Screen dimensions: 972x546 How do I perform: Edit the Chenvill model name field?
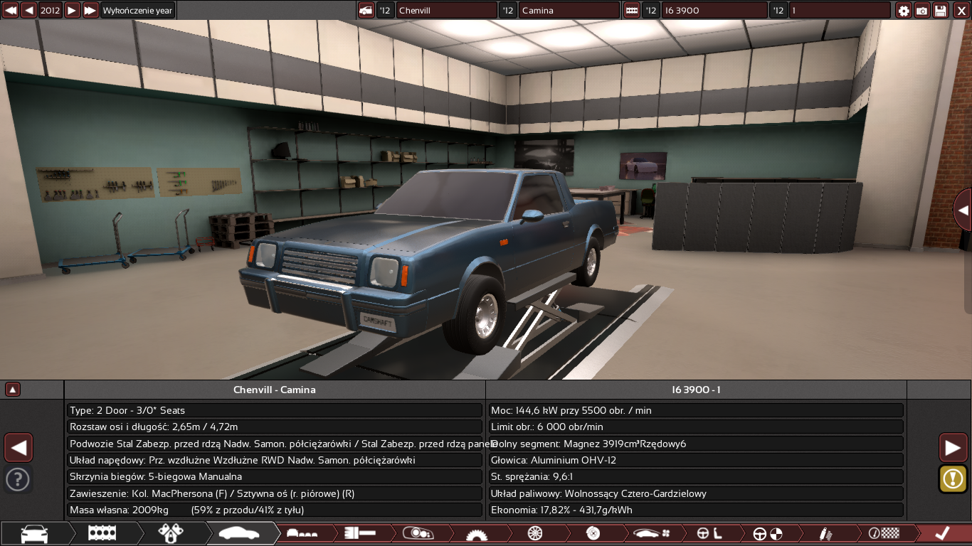coord(446,10)
